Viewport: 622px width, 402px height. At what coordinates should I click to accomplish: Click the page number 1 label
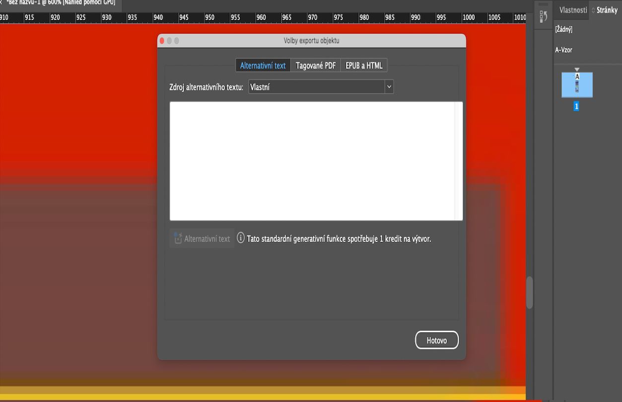click(x=577, y=106)
